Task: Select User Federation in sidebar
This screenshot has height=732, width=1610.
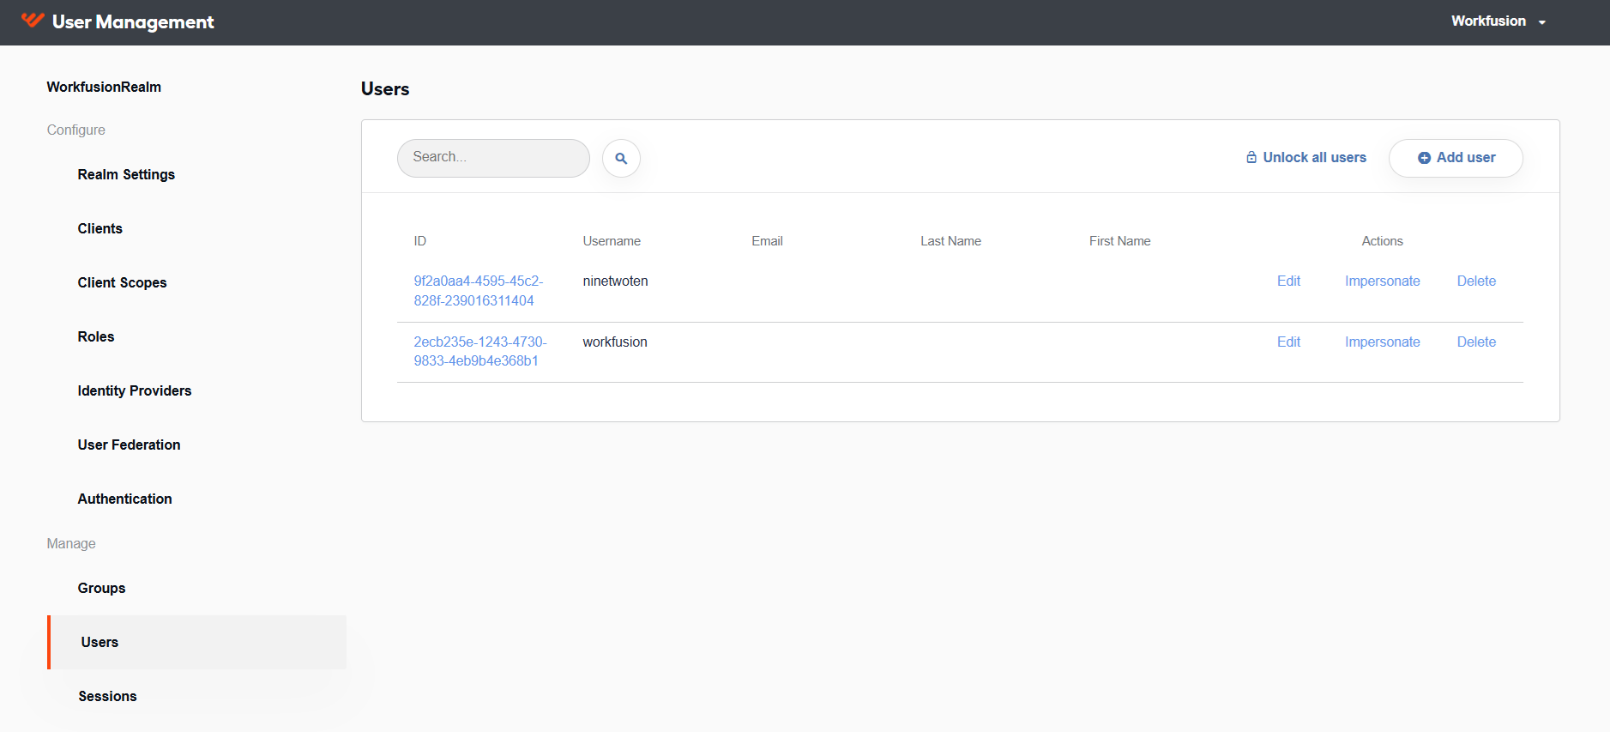Action: click(x=130, y=445)
